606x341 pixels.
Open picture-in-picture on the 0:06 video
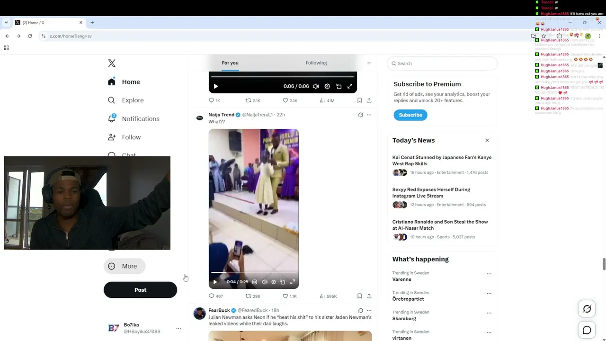(x=339, y=86)
